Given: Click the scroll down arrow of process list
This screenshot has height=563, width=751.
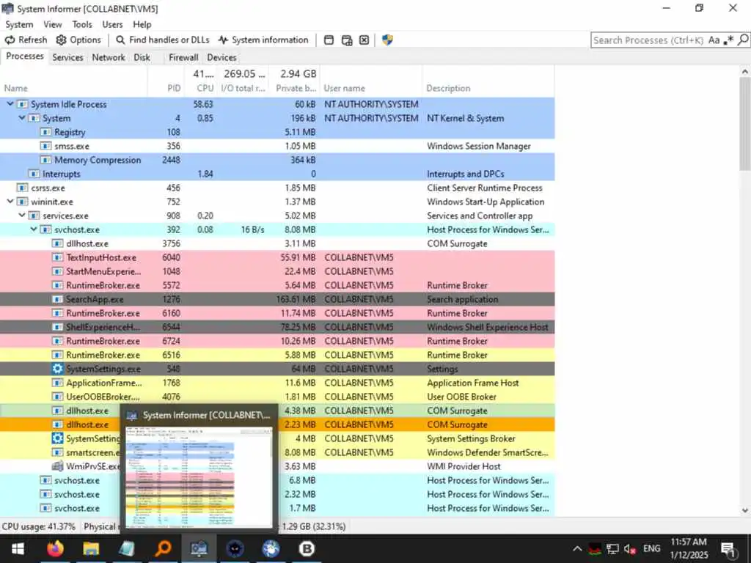Looking at the screenshot, I should pos(744,511).
